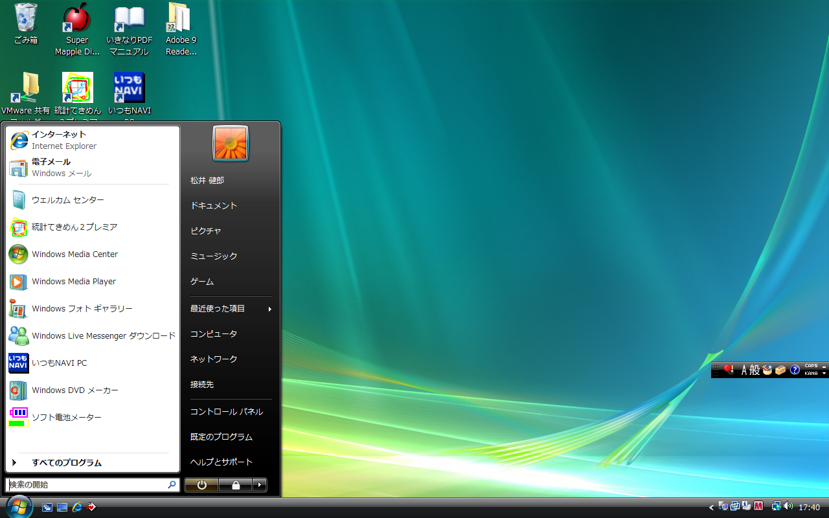Click the Switch between windows quick launch icon

click(x=47, y=507)
